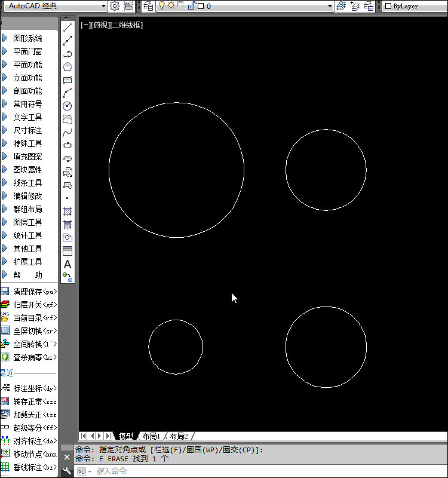
Task: Jump to last layout tab arrow
Action: 109,436
